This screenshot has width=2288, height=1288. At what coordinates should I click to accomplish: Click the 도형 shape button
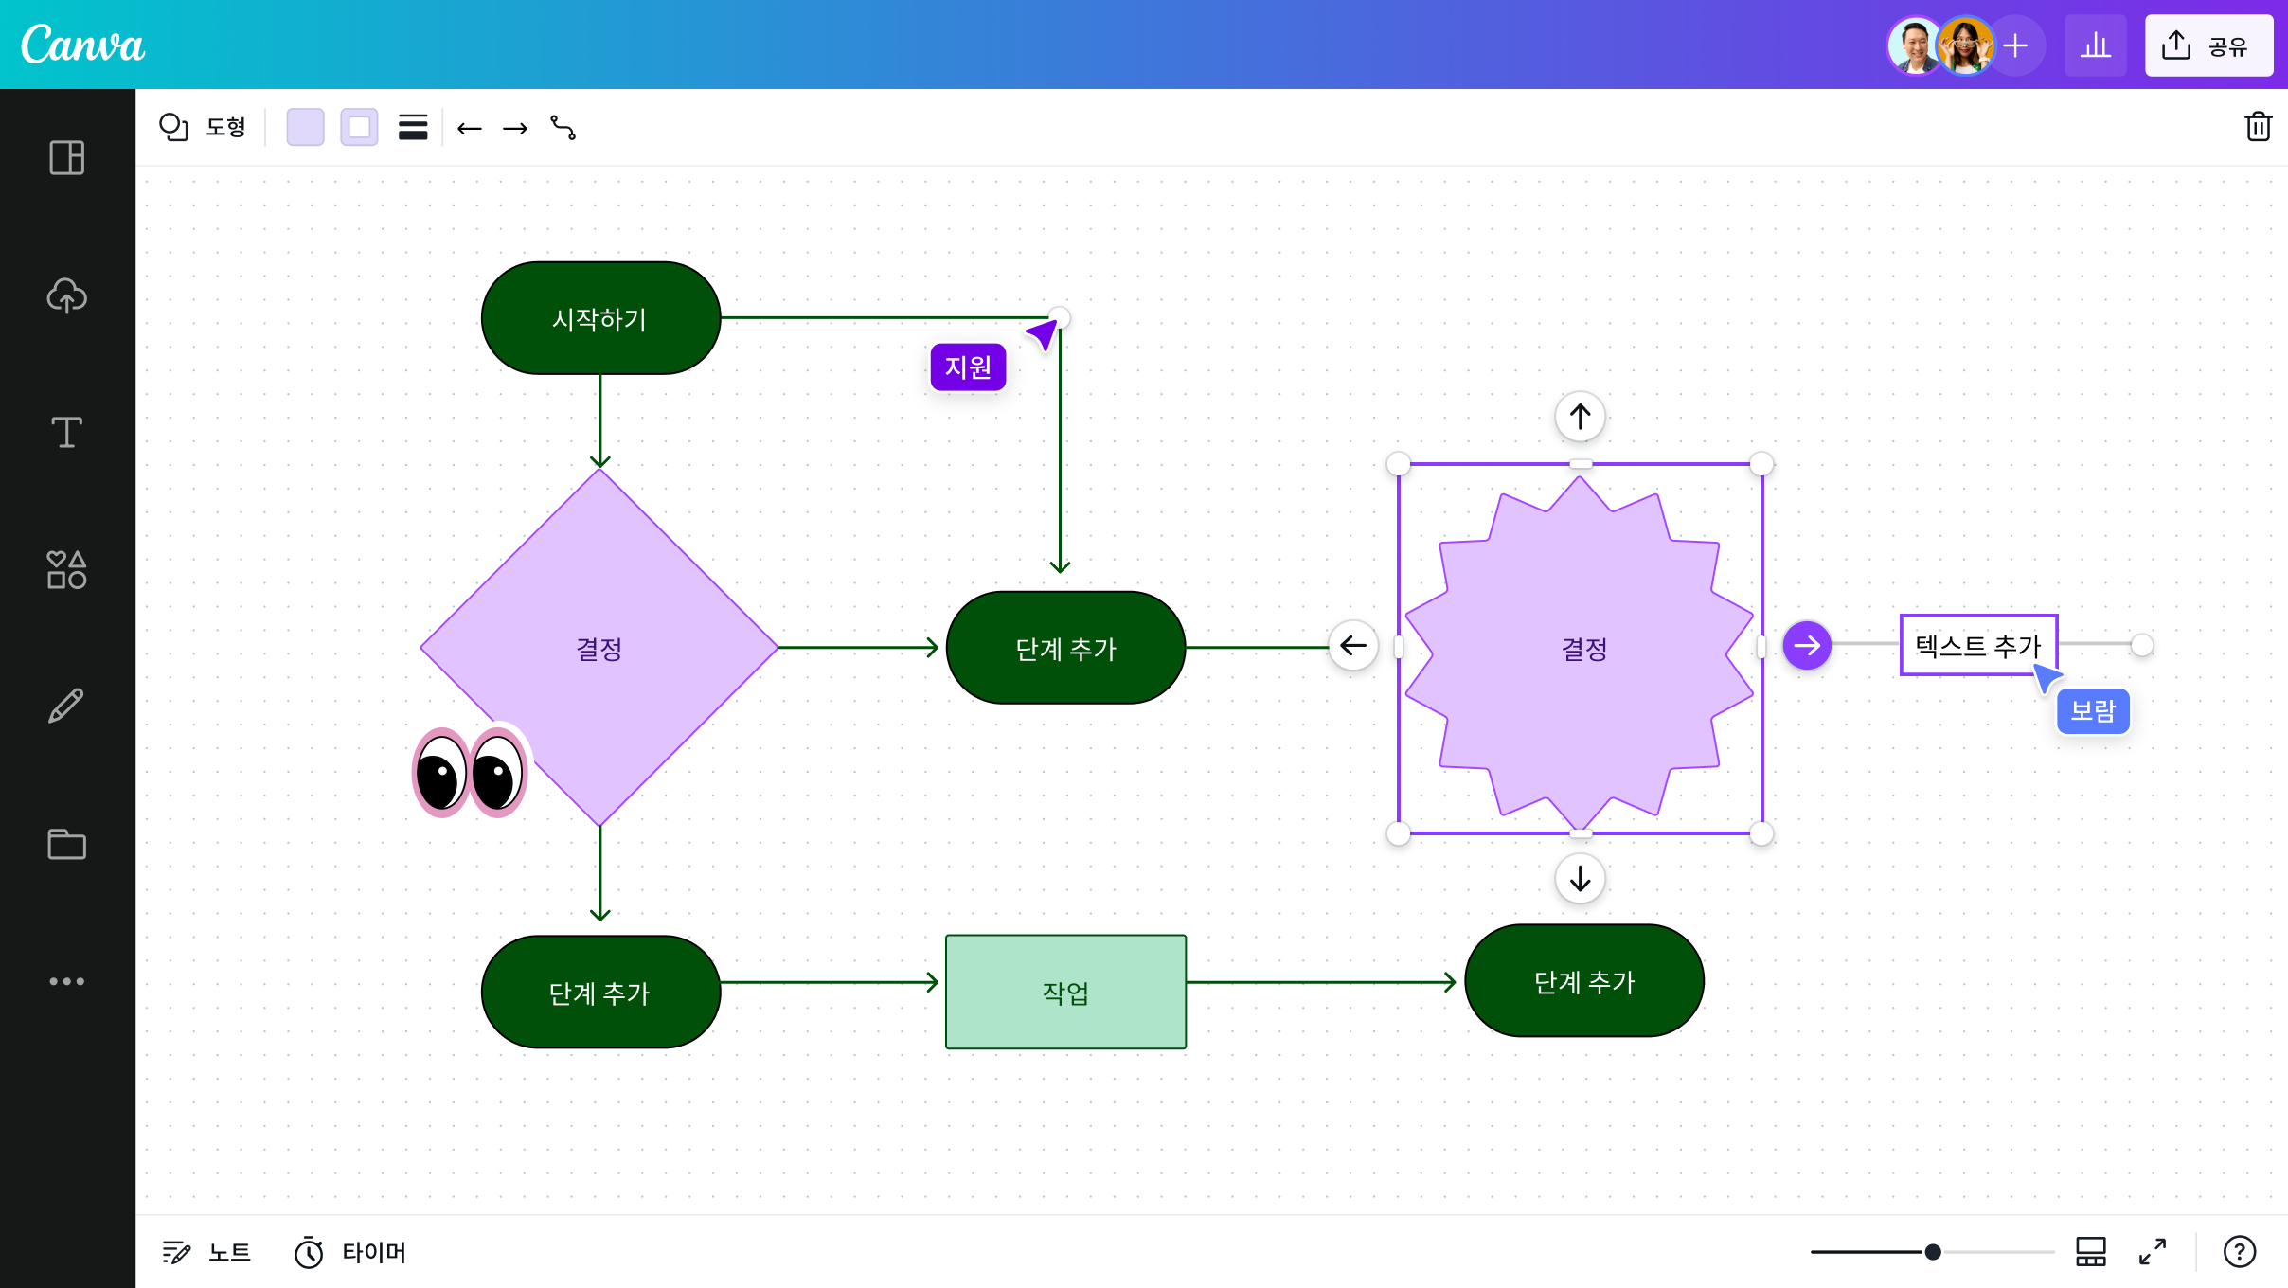click(203, 127)
